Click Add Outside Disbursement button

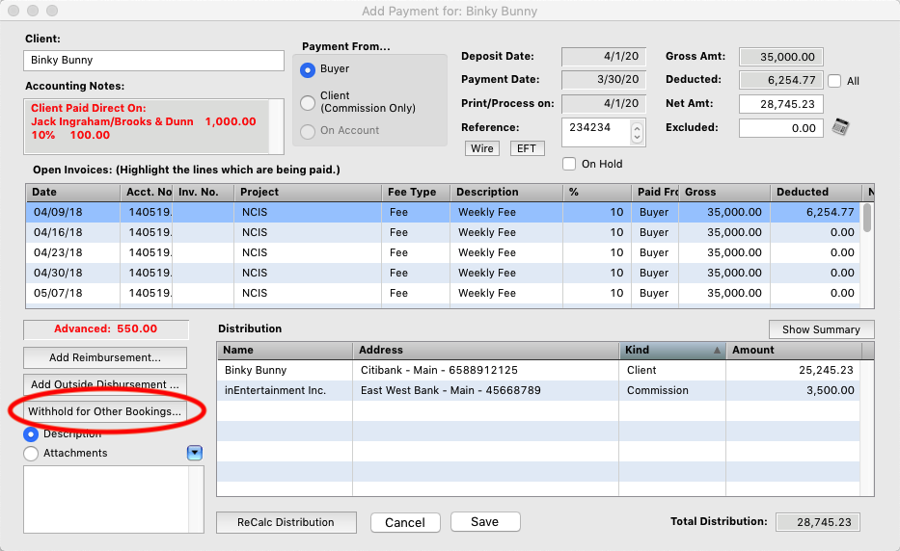pos(105,384)
